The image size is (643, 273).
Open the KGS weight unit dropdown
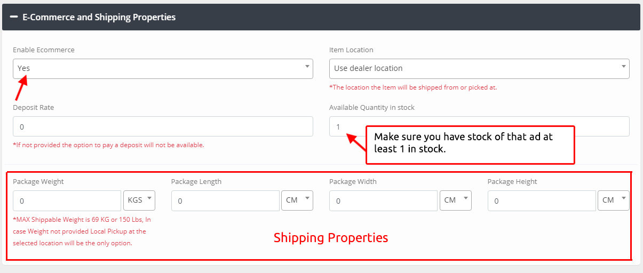139,200
